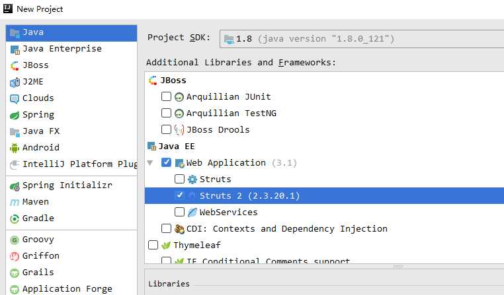Select the Android project type
504x295 pixels.
tap(71, 148)
